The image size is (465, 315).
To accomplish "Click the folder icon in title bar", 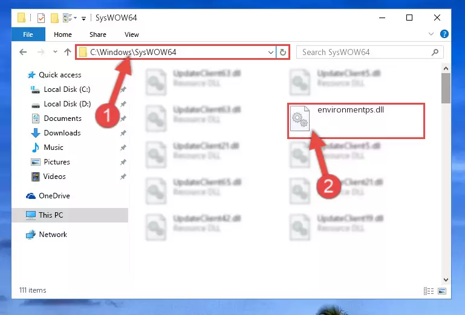I will click(21, 18).
